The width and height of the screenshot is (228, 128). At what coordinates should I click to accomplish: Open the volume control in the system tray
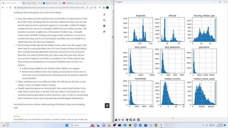213,125
